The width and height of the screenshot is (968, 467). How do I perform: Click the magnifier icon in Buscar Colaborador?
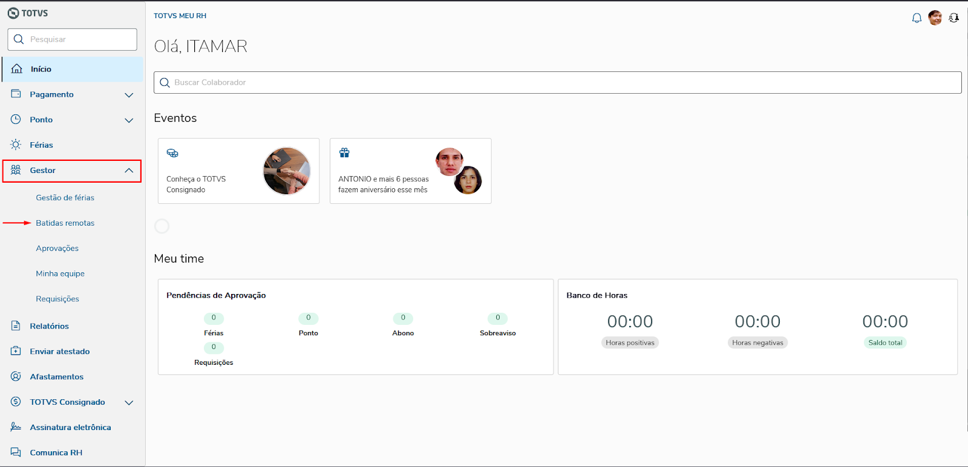165,83
